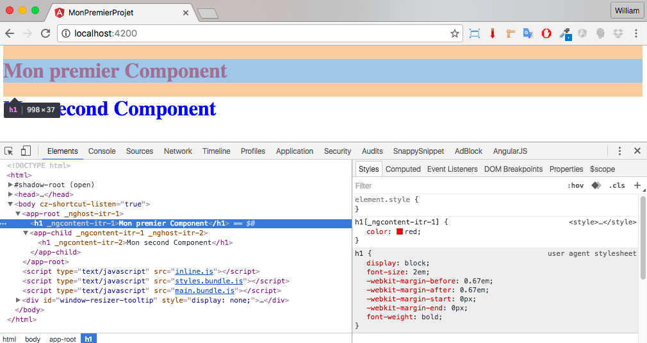
Task: Go back with the browser back arrow
Action: (x=10, y=33)
